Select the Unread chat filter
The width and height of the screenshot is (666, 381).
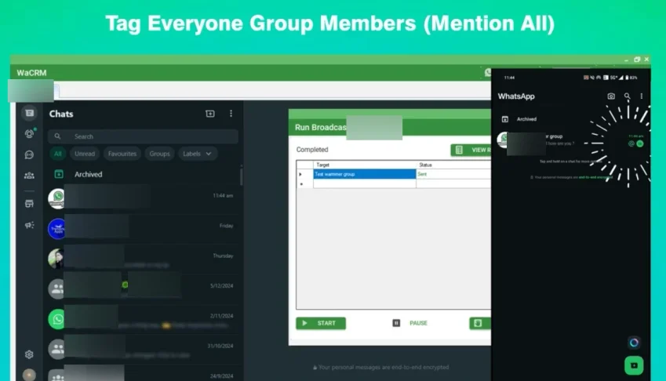(85, 154)
